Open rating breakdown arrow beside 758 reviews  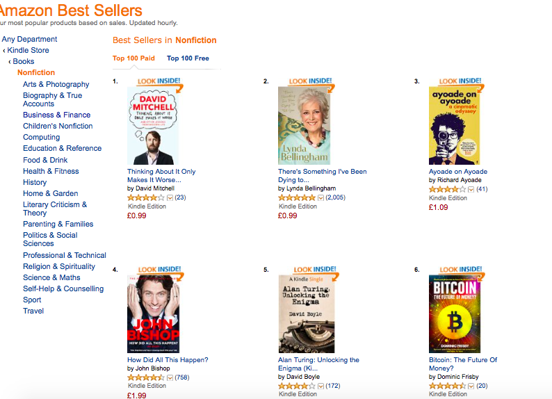tap(170, 377)
